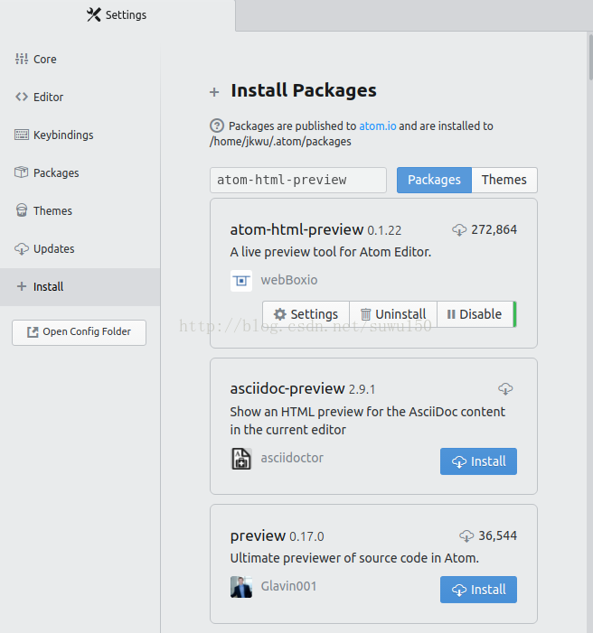Viewport: 593px width, 633px height.
Task: Click the asciidoc-preview description text
Action: pos(367,421)
